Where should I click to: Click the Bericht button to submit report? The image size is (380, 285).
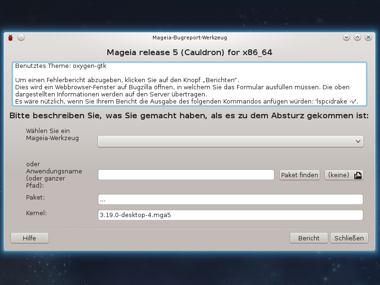(309, 238)
